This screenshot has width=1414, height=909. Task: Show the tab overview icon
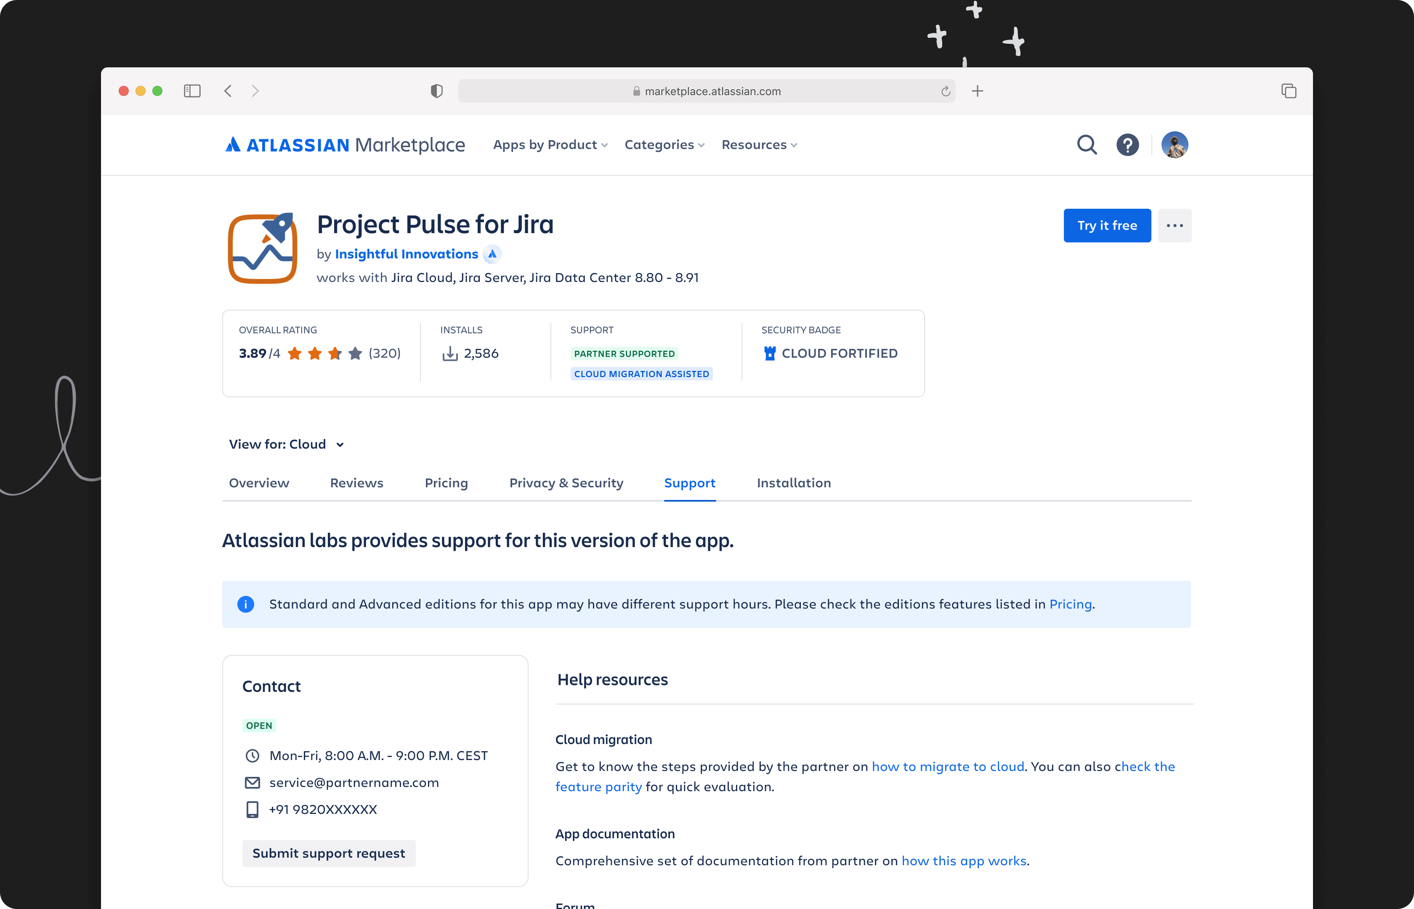[1289, 91]
